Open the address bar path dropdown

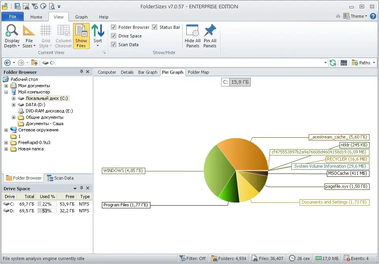click(x=325, y=63)
